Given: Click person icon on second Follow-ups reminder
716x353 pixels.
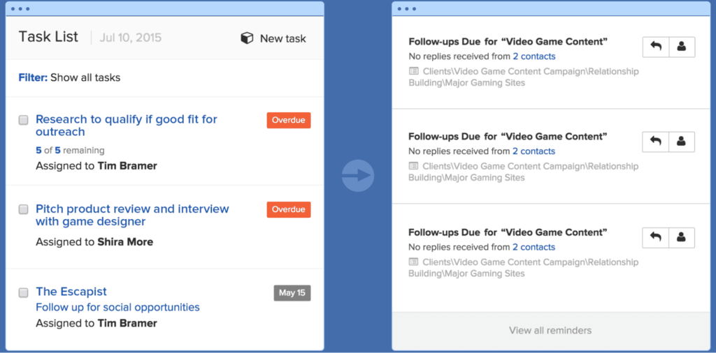Looking at the screenshot, I should (x=682, y=142).
